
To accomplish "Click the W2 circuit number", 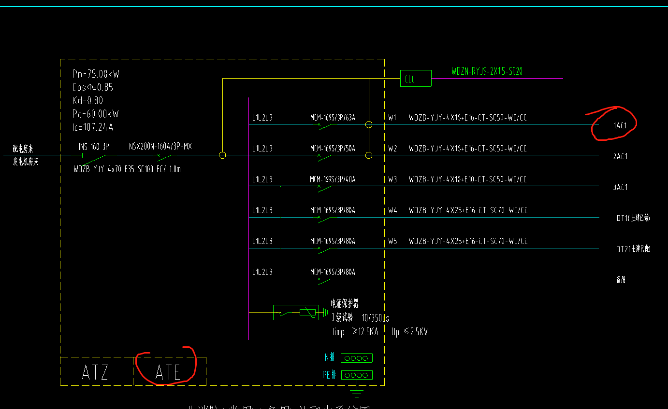I will (392, 149).
